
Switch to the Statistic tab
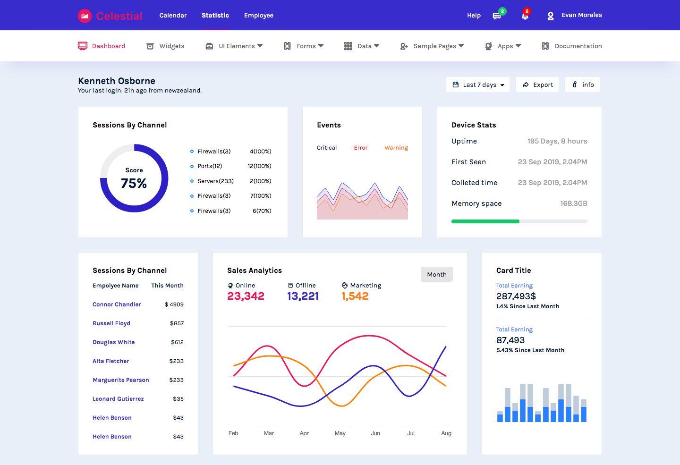tap(215, 16)
